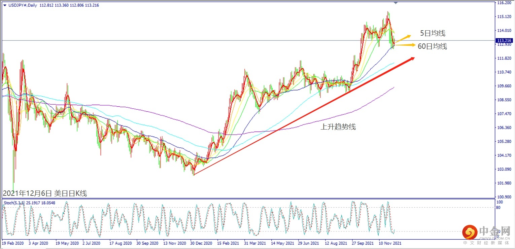Image resolution: width=515 pixels, height=249 pixels.
Task: Select the 5日均线 text label
Action: (x=433, y=33)
